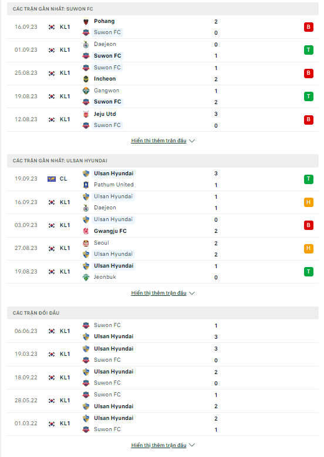Click the Pathum United crest icon
The width and height of the screenshot is (324, 457).
pos(86,185)
